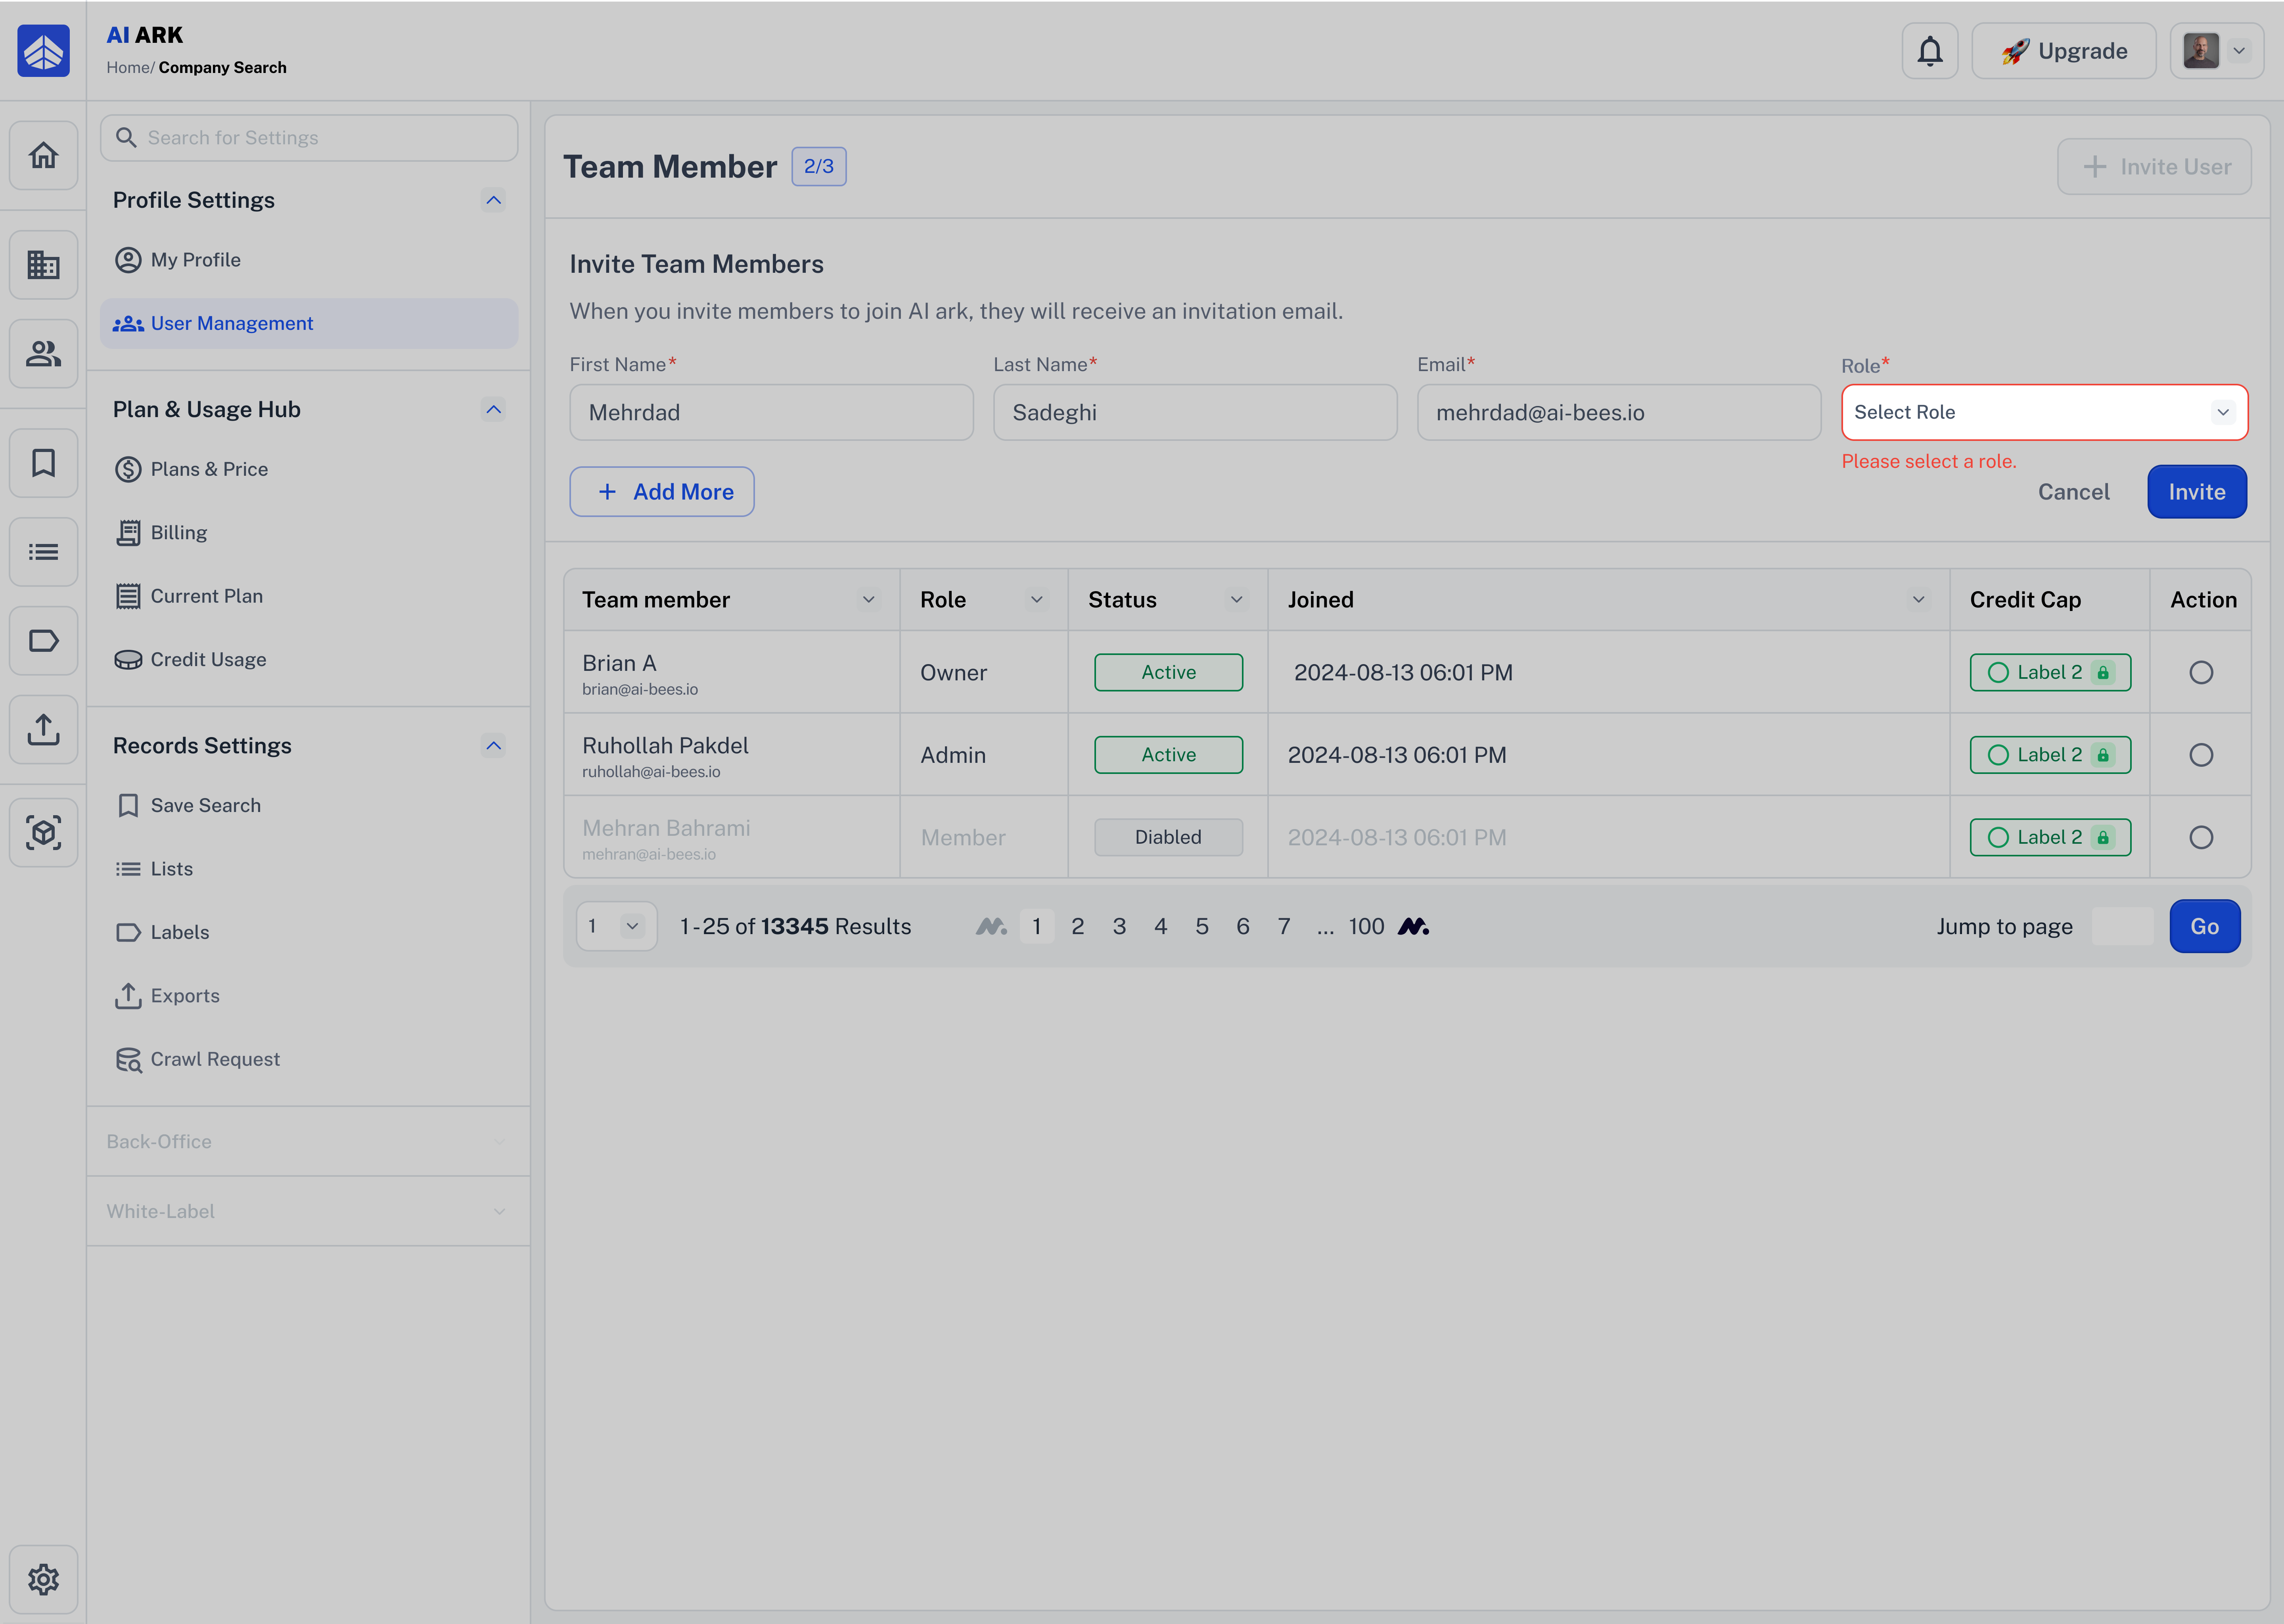This screenshot has height=1624, width=2284.
Task: Open the Role column filter dropdown
Action: click(x=1037, y=600)
